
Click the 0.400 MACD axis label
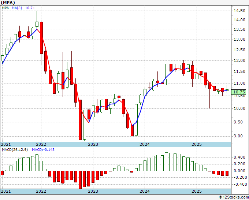[239, 158]
